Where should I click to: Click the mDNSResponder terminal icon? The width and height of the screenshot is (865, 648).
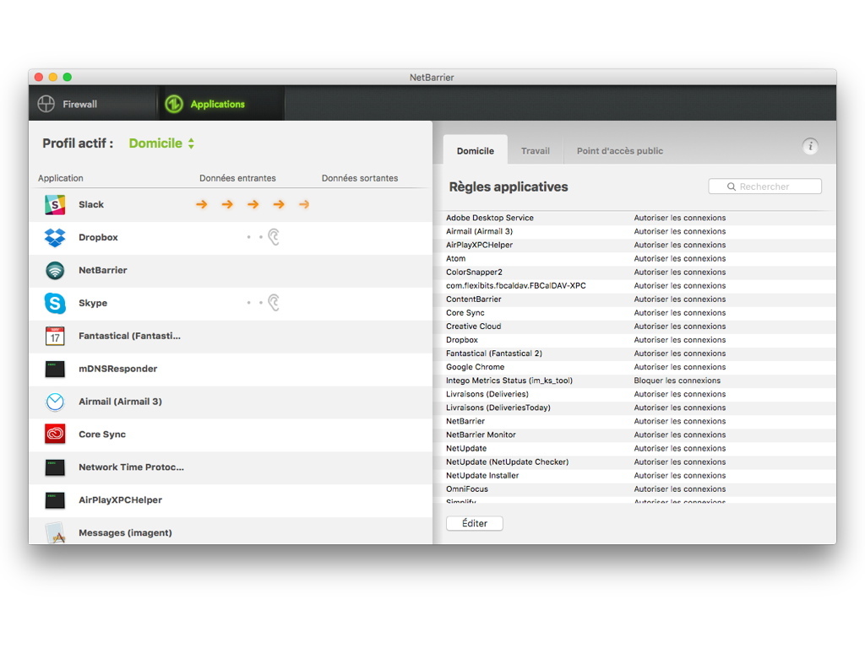click(55, 369)
